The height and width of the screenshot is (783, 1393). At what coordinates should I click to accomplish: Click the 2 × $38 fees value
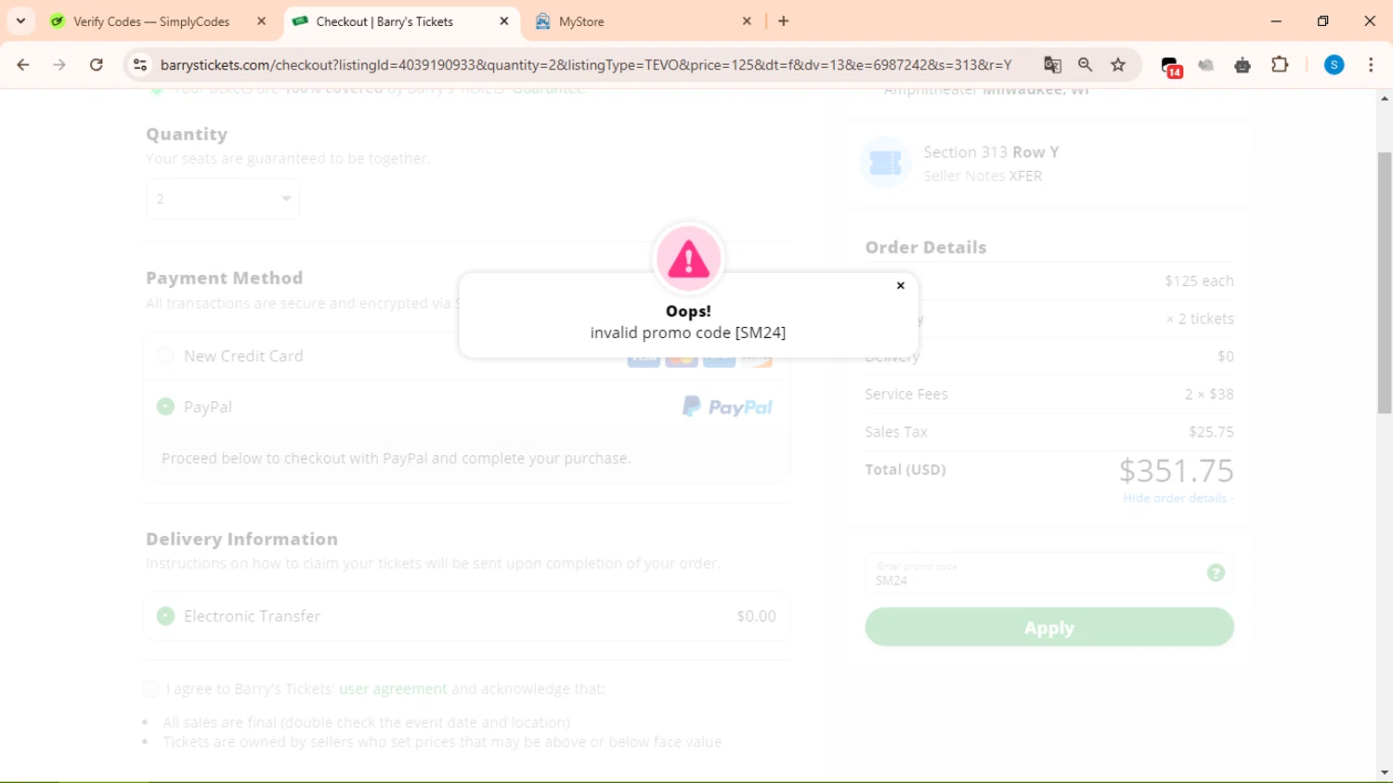pyautogui.click(x=1209, y=394)
